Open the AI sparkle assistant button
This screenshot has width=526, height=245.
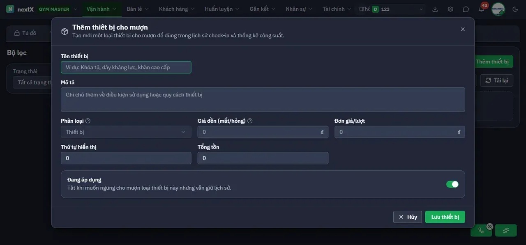tap(506, 230)
